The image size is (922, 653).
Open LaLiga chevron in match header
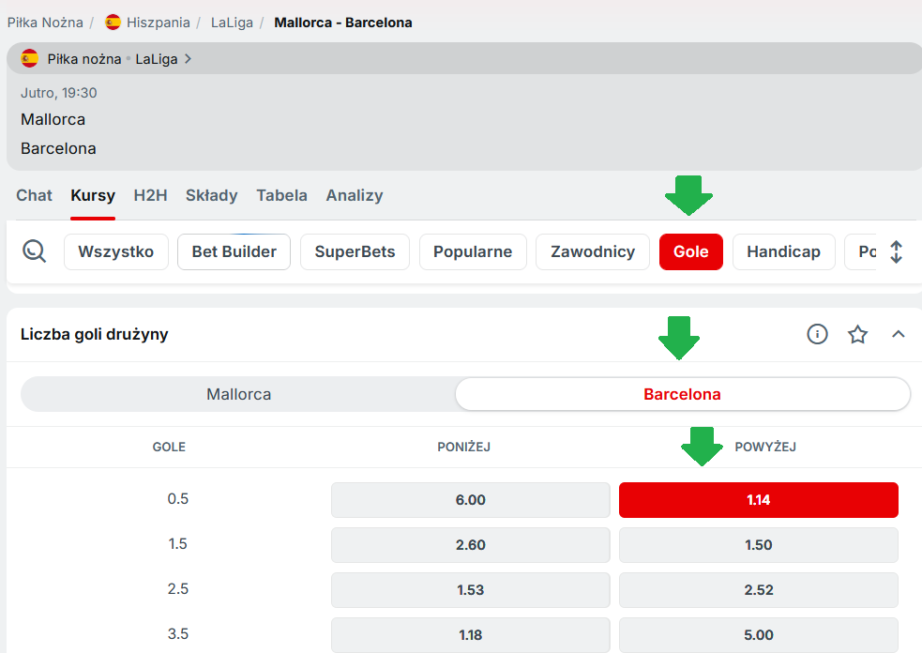click(x=189, y=58)
